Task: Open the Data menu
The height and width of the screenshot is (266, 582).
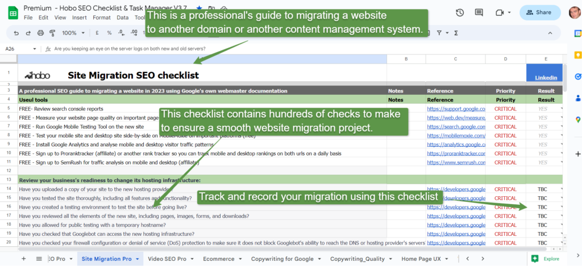Action: pyautogui.click(x=123, y=18)
